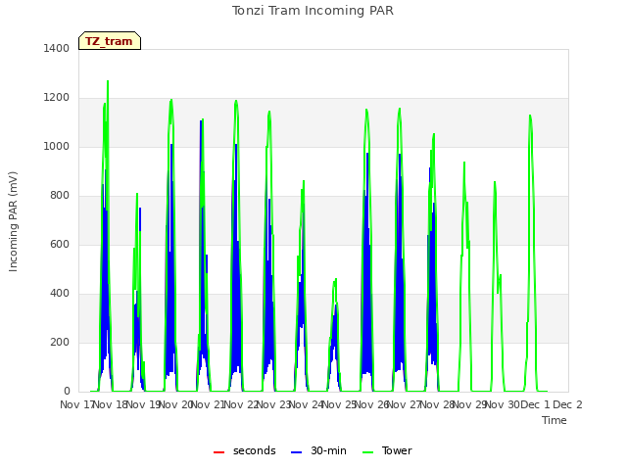Click the TZ_tram label box
Image resolution: width=627 pixels, height=470 pixels.
click(x=110, y=41)
